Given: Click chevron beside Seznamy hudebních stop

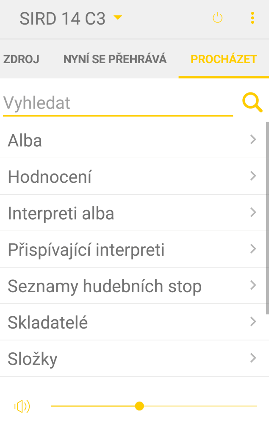Looking at the screenshot, I should 253,285.
